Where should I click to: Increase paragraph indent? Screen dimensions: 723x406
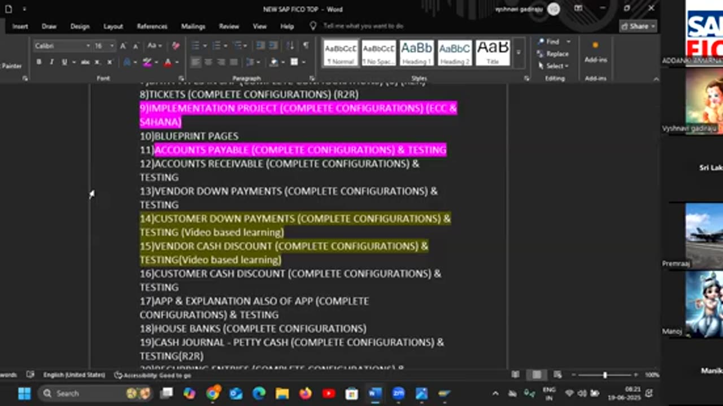pyautogui.click(x=273, y=46)
